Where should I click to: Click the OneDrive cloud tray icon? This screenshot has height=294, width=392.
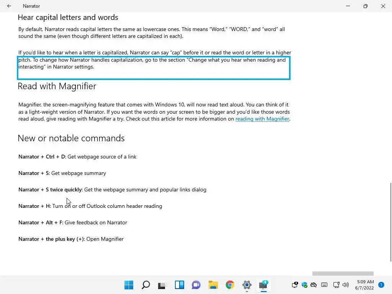click(x=314, y=285)
